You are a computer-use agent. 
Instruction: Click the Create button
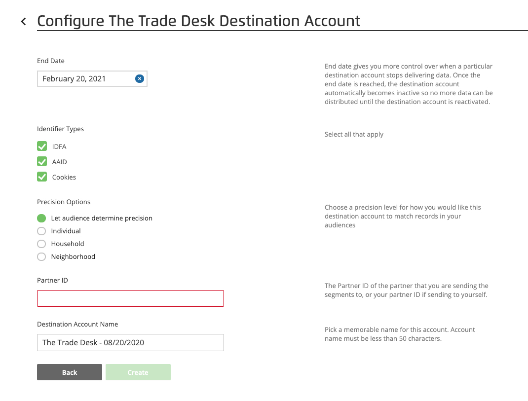tap(138, 372)
